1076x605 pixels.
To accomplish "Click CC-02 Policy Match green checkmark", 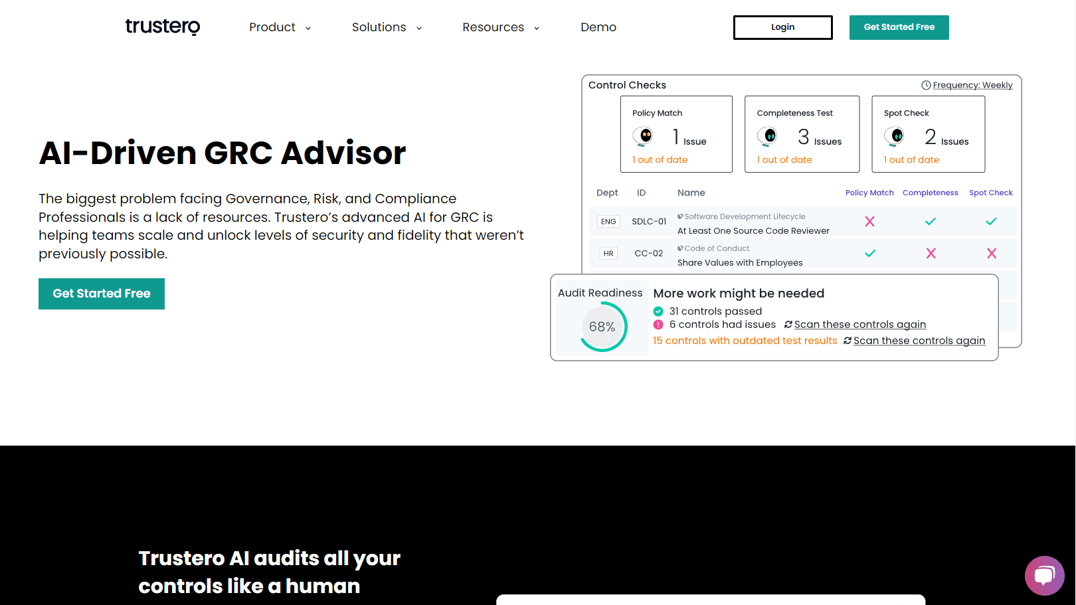I will pyautogui.click(x=870, y=253).
